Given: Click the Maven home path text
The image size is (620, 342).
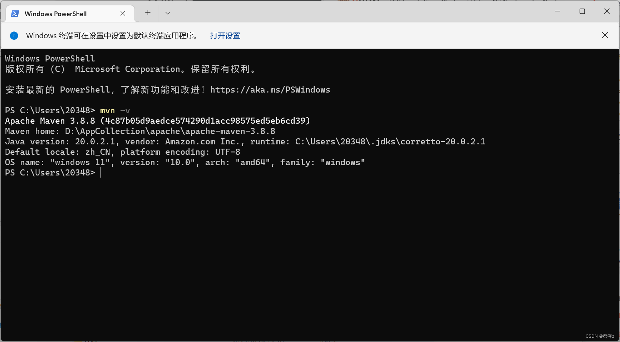Looking at the screenshot, I should click(139, 131).
